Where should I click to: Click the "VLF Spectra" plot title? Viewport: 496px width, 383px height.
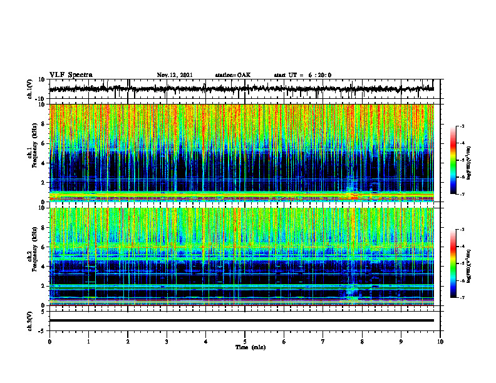pos(71,75)
